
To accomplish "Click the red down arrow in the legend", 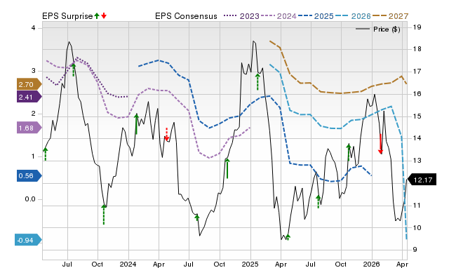I will 104,15.
